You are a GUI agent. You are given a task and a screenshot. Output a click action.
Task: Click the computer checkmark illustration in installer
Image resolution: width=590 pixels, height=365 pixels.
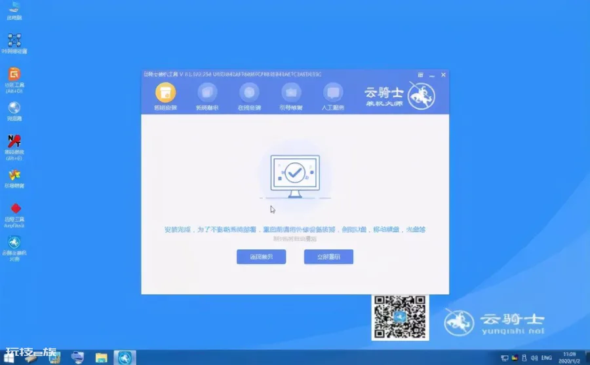click(295, 176)
